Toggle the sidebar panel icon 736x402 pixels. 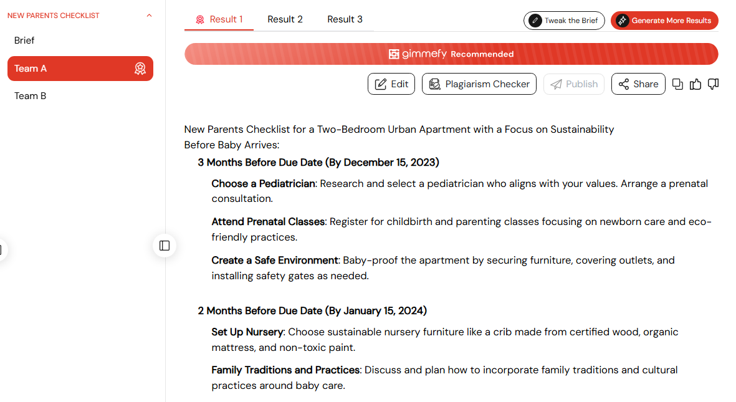click(165, 246)
